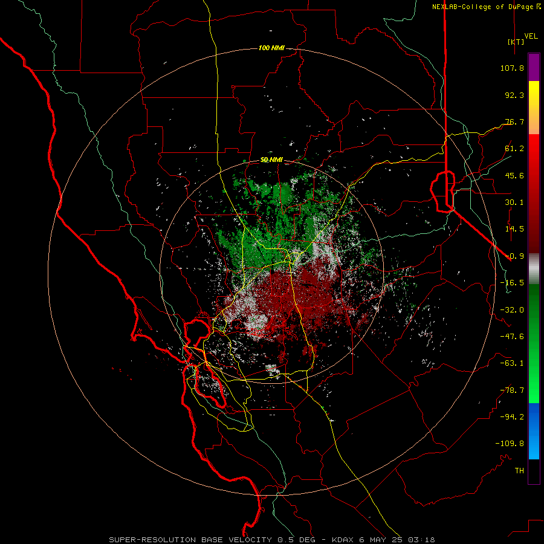Click the -0.9 velocity scale value
This screenshot has height=544, width=544.
(514, 256)
